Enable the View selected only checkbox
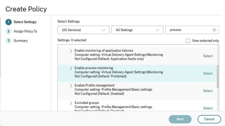The width and height of the screenshot is (225, 126). pos(188,41)
